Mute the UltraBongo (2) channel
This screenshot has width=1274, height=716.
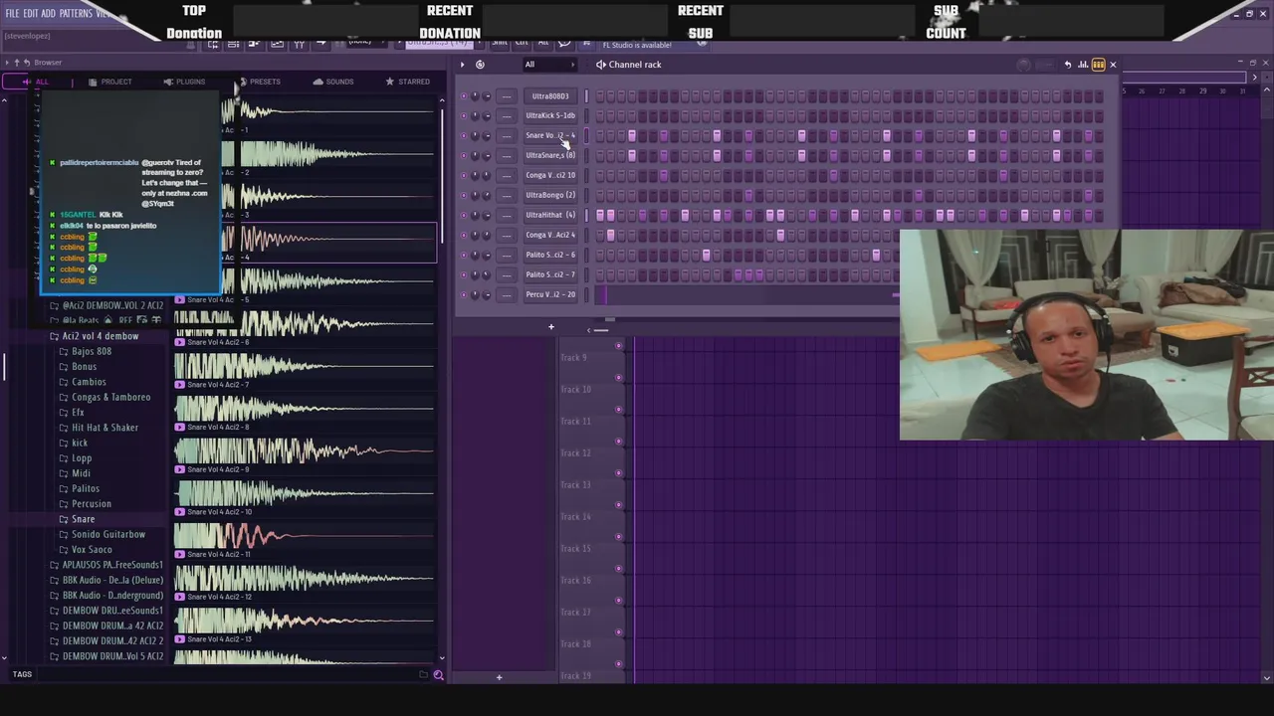[463, 196]
